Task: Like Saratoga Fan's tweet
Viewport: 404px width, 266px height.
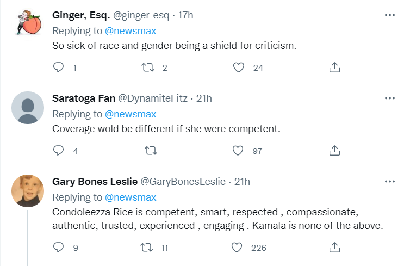Action: pyautogui.click(x=238, y=151)
